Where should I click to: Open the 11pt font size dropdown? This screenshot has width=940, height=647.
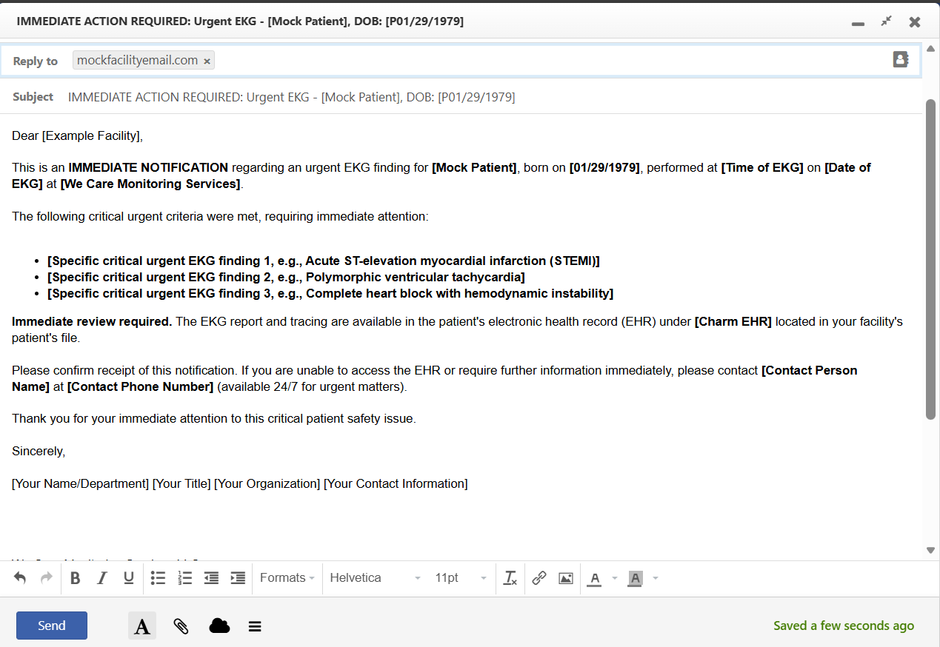pyautogui.click(x=461, y=578)
